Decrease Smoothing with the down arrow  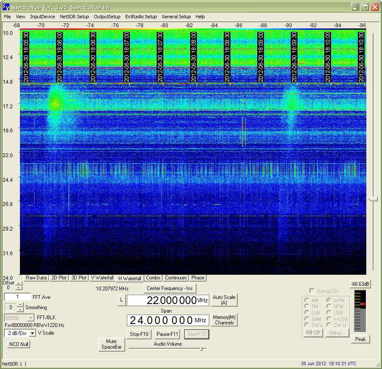point(20,310)
